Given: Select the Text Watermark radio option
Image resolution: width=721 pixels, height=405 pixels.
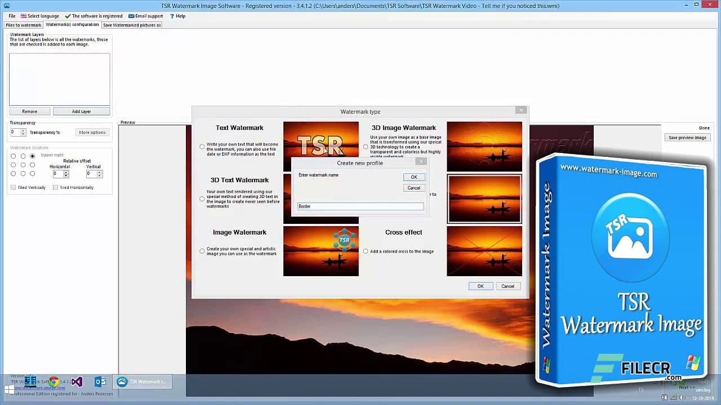Looking at the screenshot, I should (x=202, y=147).
